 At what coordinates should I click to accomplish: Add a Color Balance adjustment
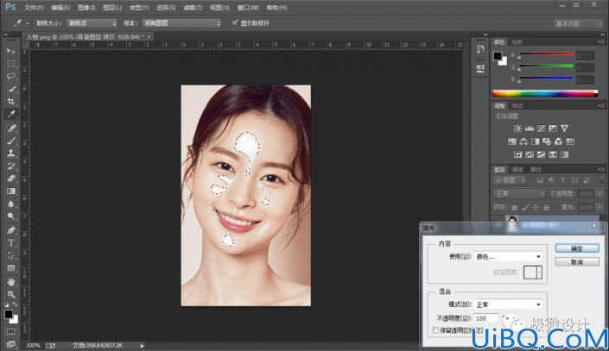pos(523,141)
